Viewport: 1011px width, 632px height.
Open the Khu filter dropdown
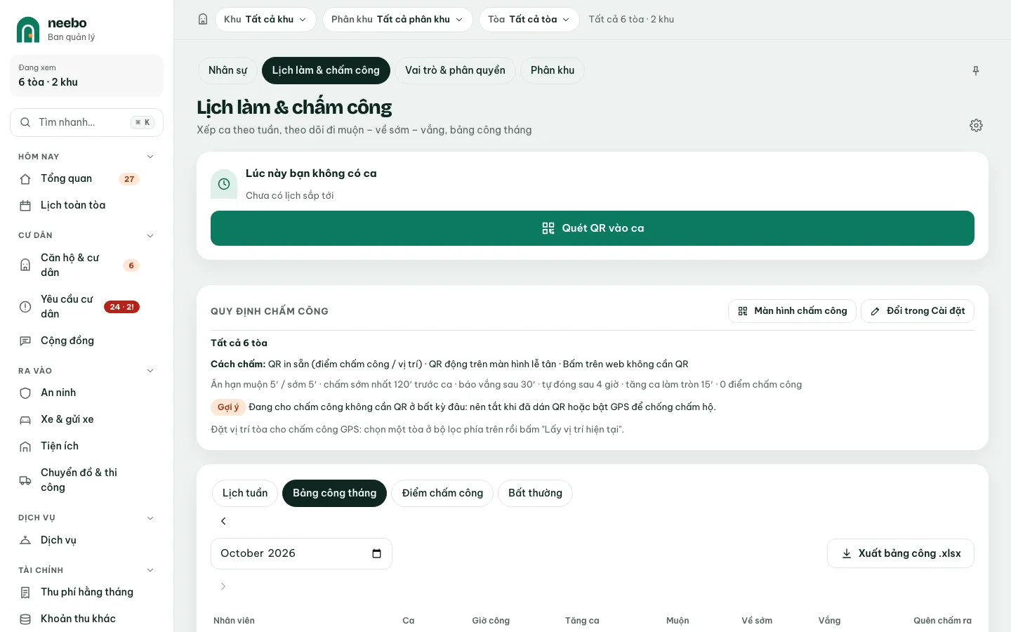pos(265,20)
